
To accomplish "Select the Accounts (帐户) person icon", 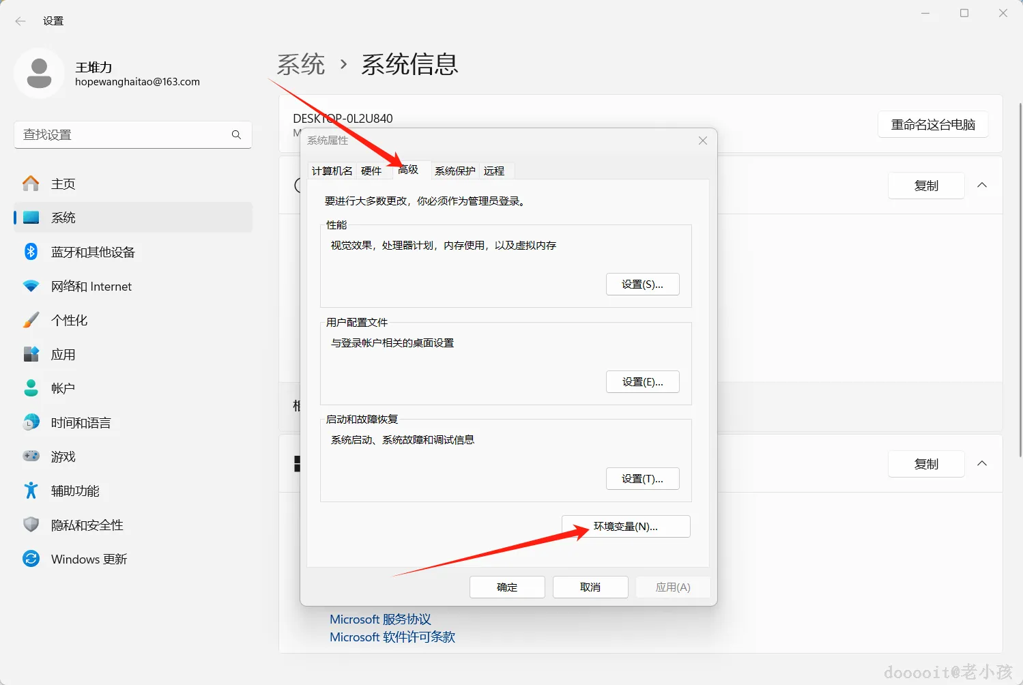I will 31,388.
